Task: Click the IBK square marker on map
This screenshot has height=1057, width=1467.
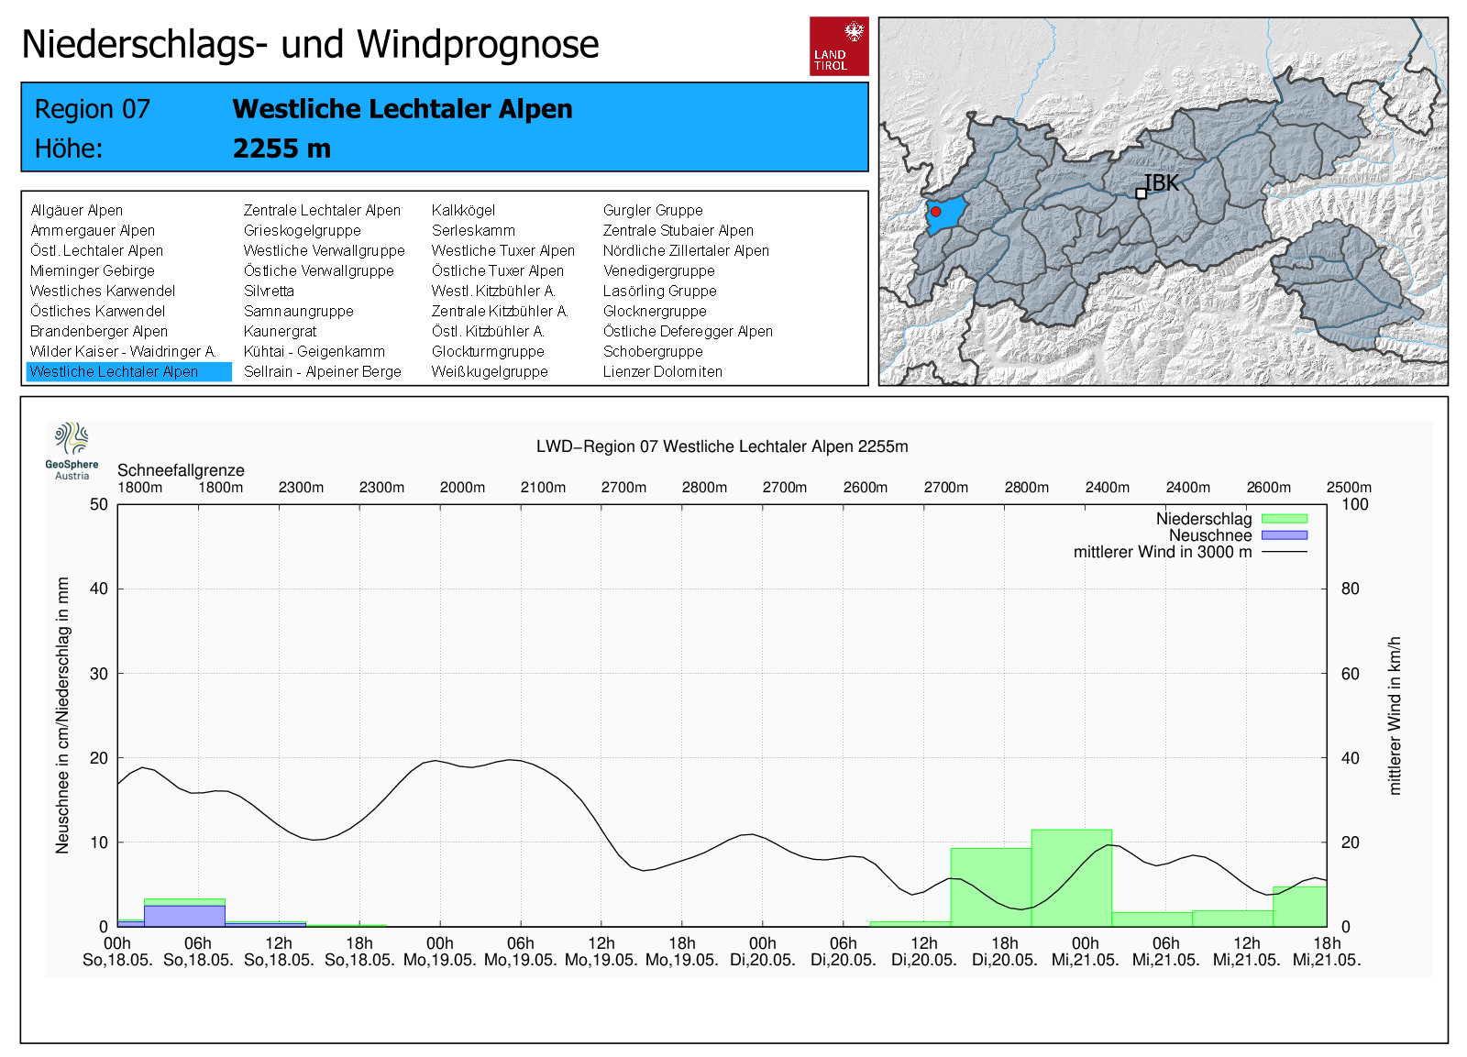Action: point(1141,193)
